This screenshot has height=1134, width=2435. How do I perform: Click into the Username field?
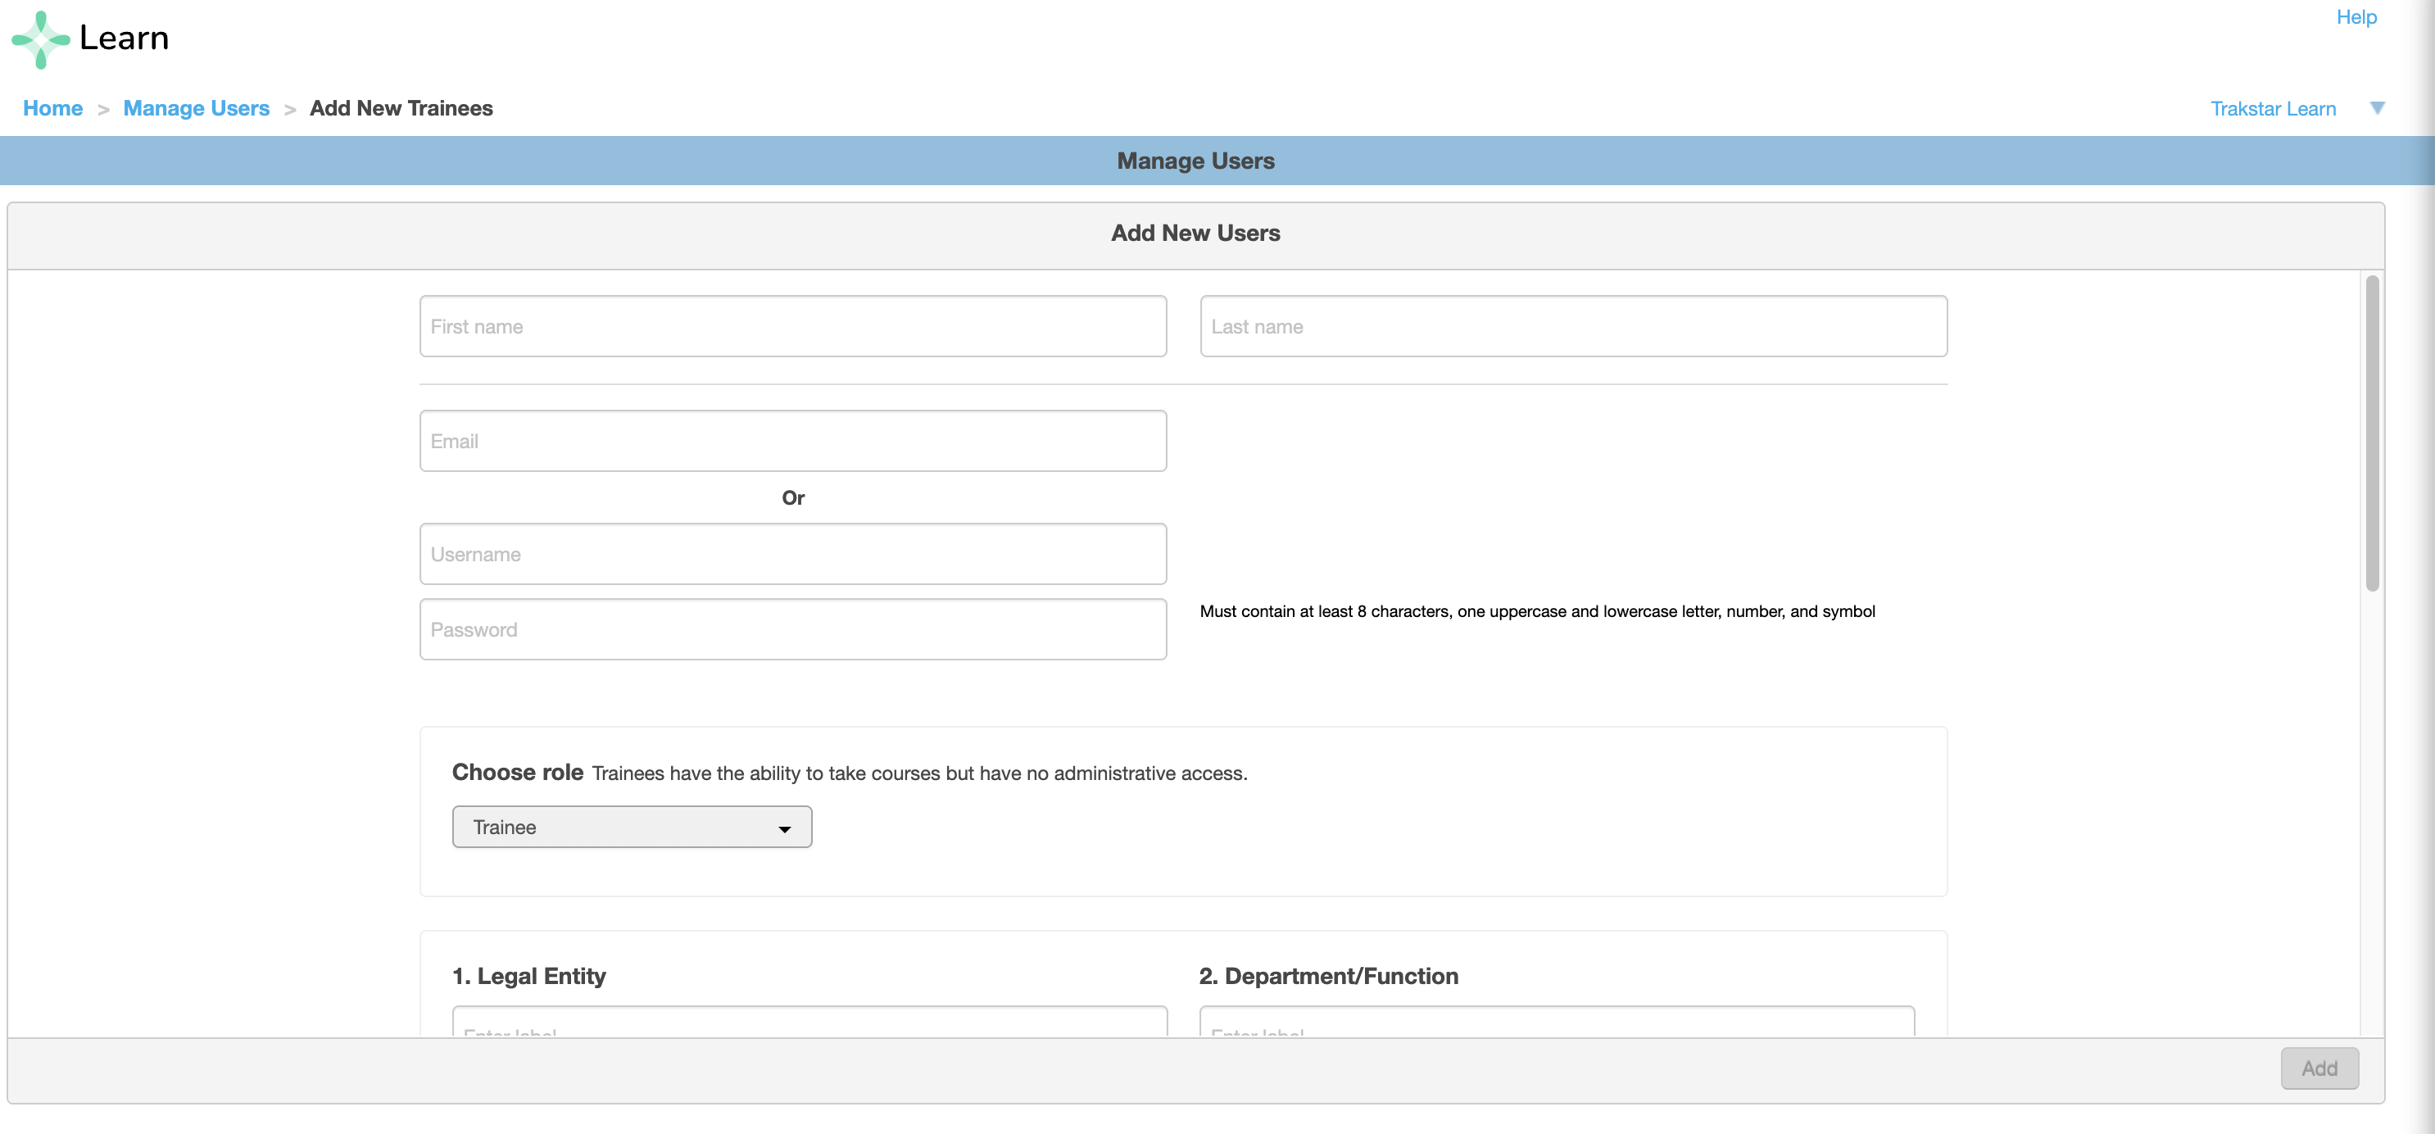(793, 554)
